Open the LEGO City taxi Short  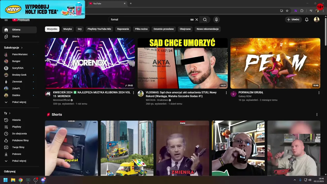(x=127, y=148)
